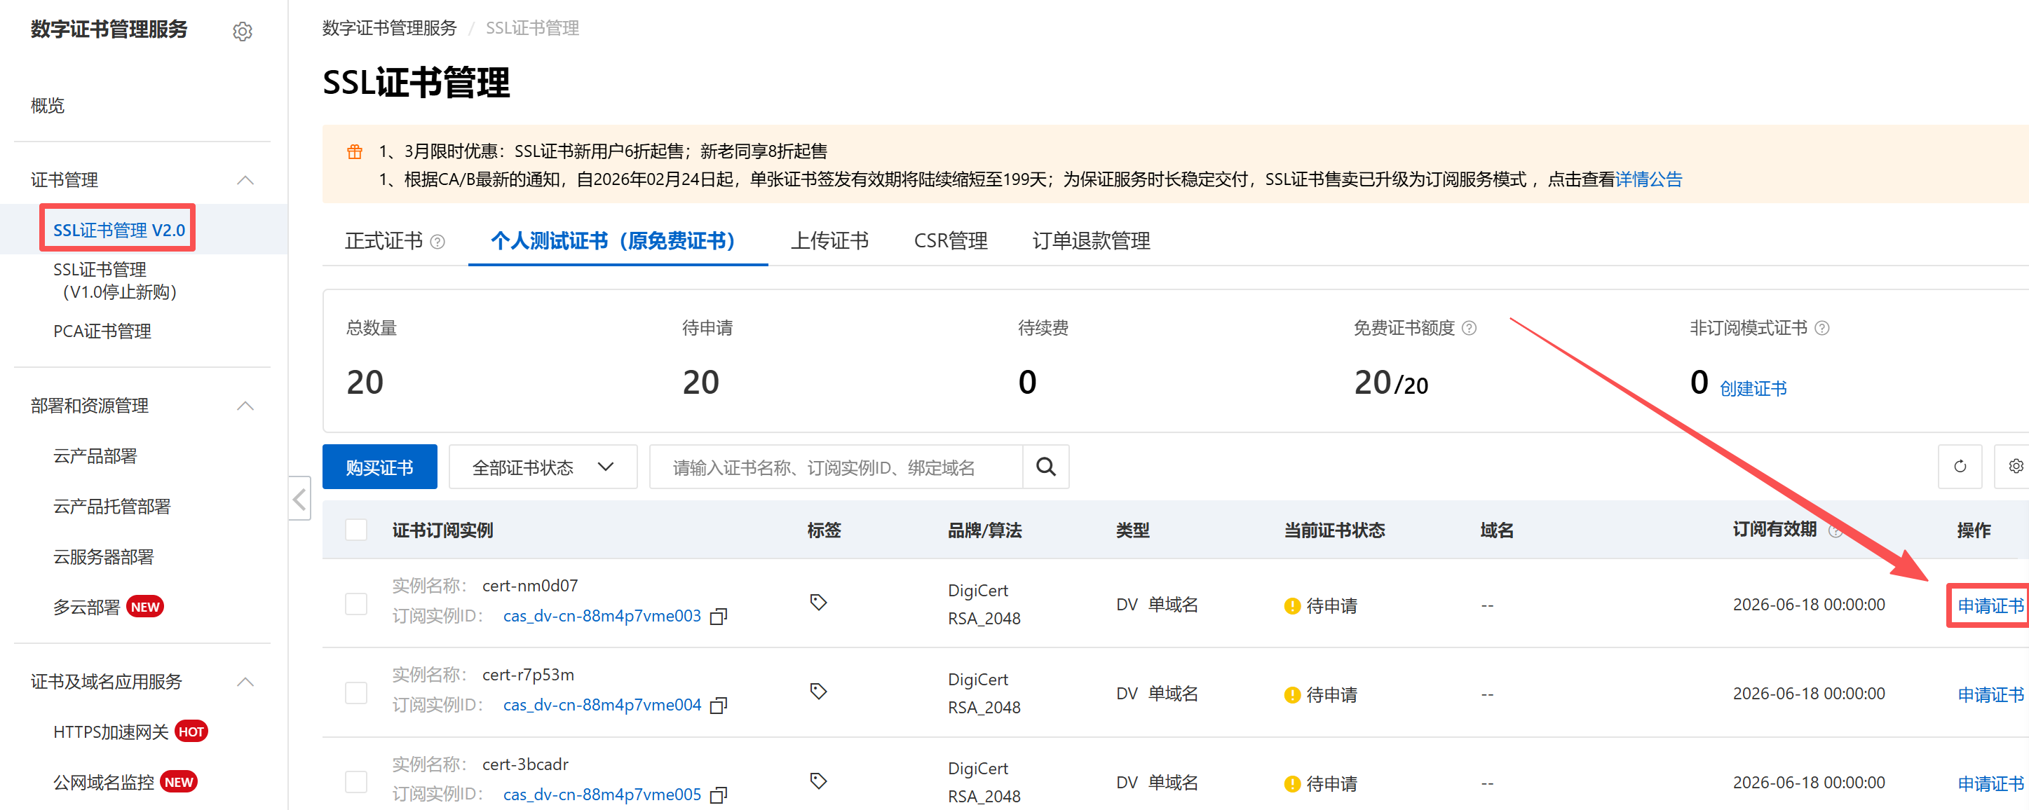
Task: Copy instance ID cas_dv-cn-88m4p7vme003
Action: 719,617
